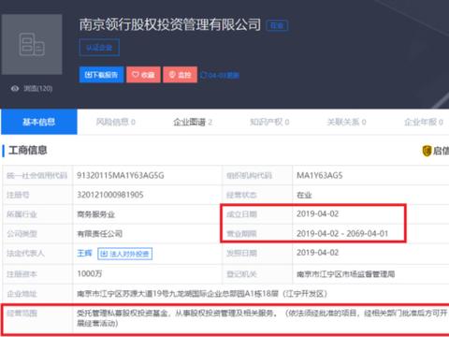Click the organization code MA1Y63AG5
This screenshot has width=449, height=337.
(x=320, y=175)
